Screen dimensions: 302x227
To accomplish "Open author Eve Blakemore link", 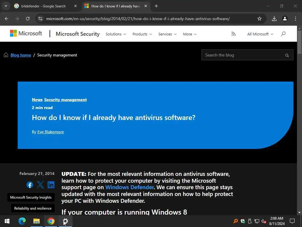I will click(x=51, y=132).
